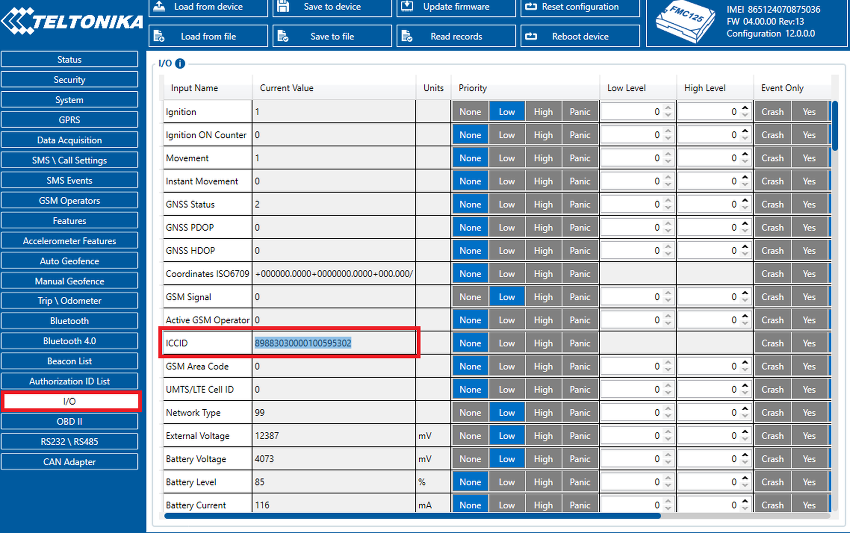Click the Read records icon
Screen dimensions: 850x533
tap(407, 36)
